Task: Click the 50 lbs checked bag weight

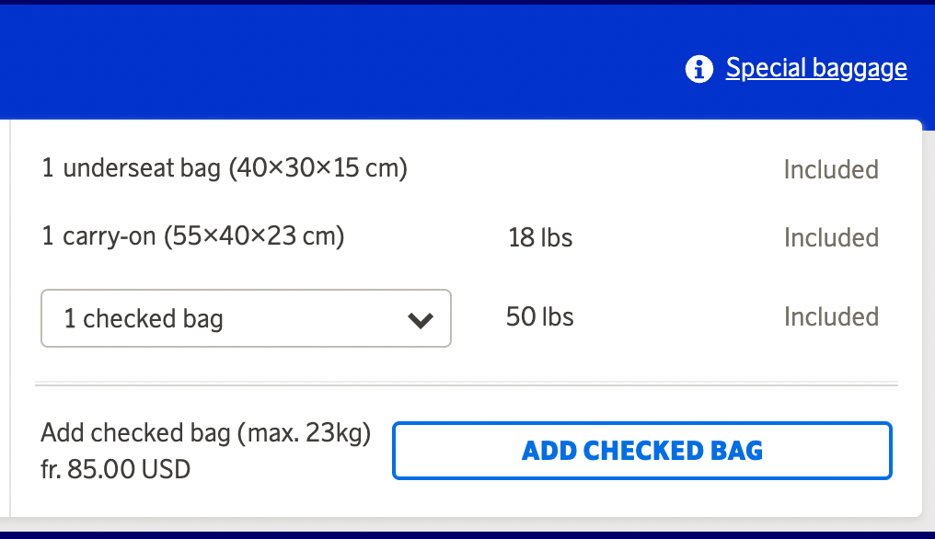Action: [539, 317]
